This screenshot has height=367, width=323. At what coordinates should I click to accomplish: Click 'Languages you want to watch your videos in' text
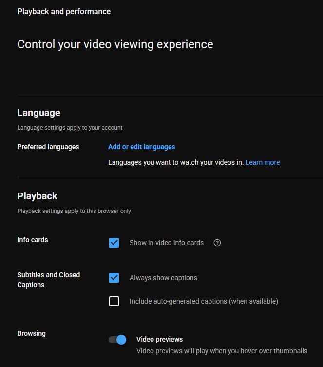click(176, 162)
